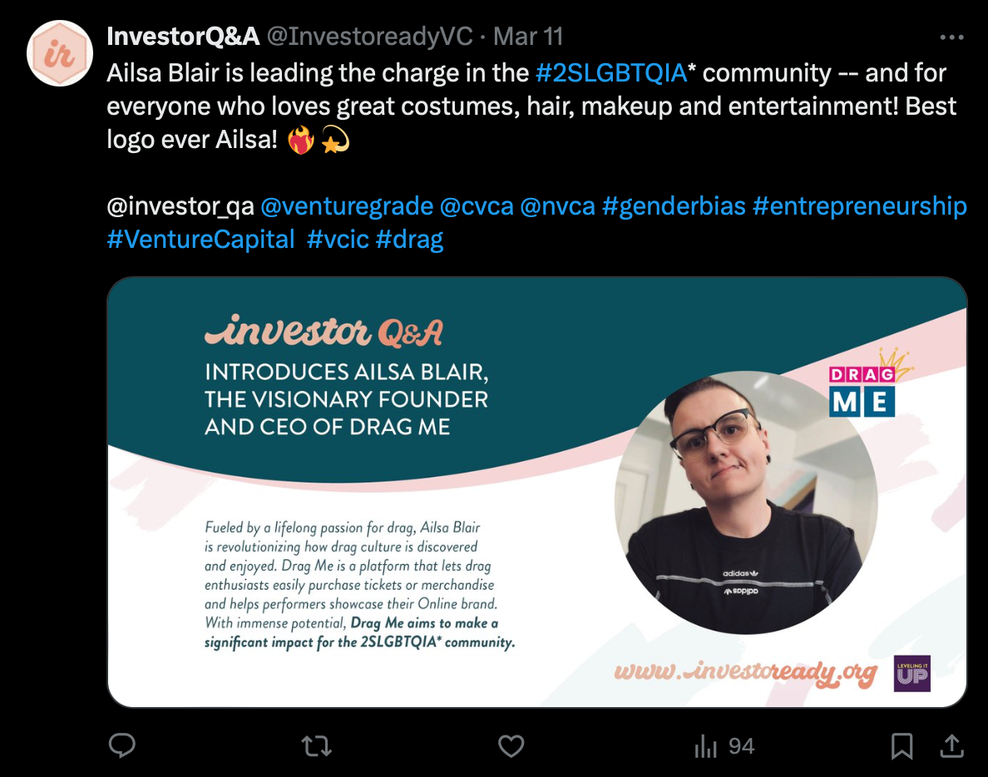Like the tweet with the heart icon
988x777 pixels.
coord(511,746)
